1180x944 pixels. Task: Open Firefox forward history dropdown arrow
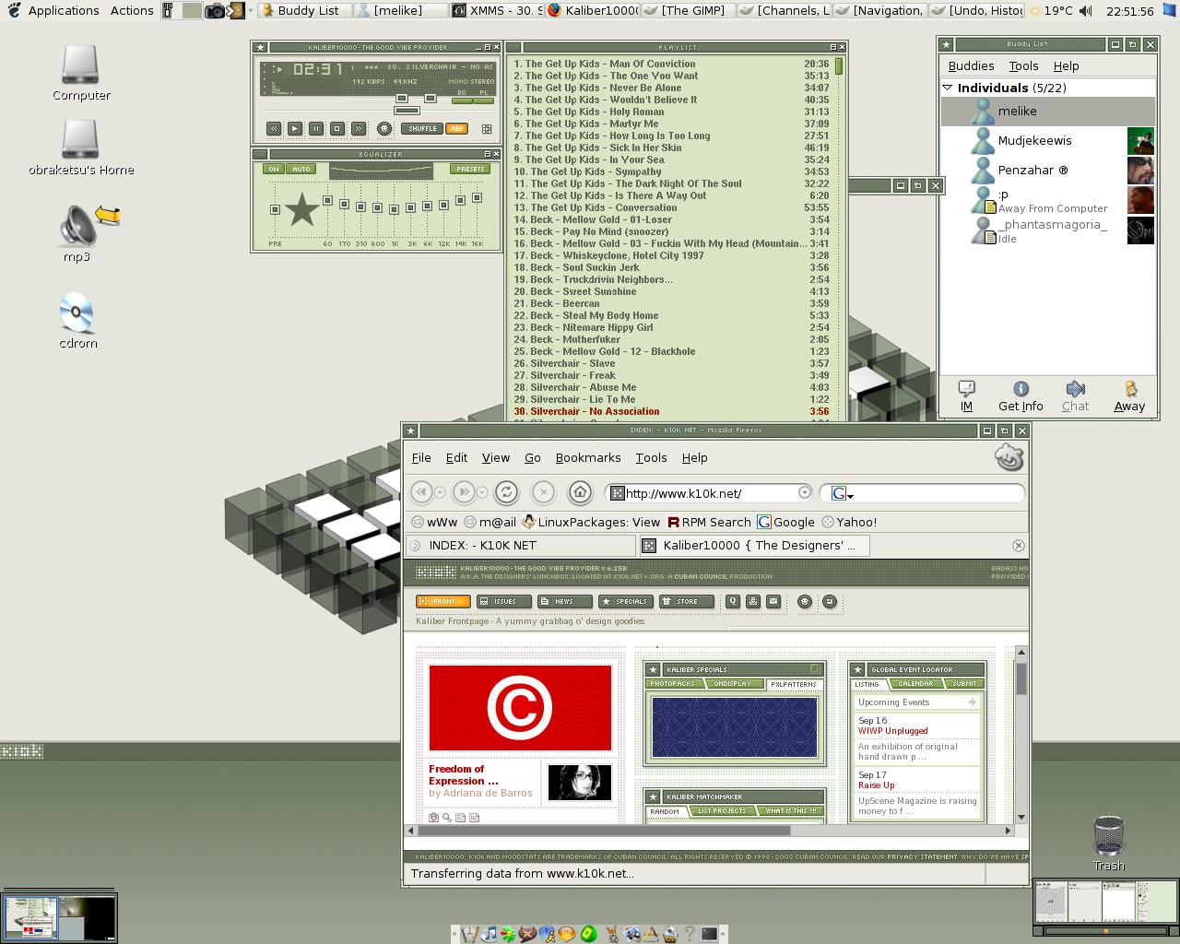(x=482, y=492)
